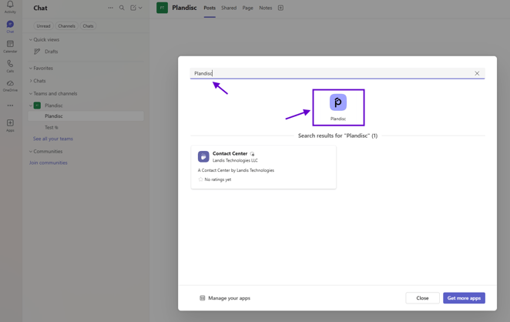Expand the Chats section

(x=31, y=81)
